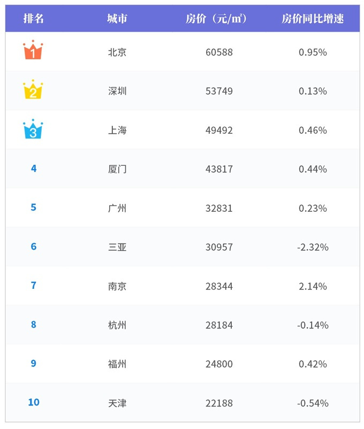Click the blue rank 3 crown icon
Viewport: 364px width, 429px height.
(x=33, y=129)
